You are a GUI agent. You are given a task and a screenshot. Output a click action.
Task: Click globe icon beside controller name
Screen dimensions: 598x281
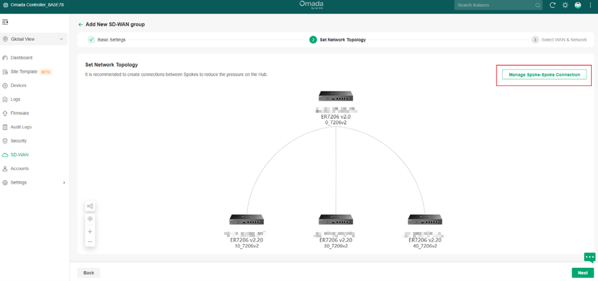5,5
